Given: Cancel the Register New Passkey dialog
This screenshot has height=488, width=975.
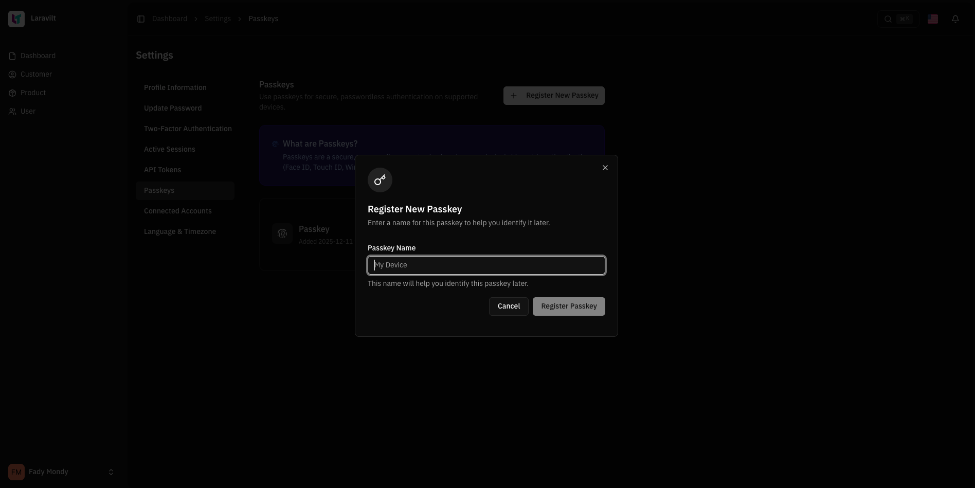Looking at the screenshot, I should (x=508, y=306).
